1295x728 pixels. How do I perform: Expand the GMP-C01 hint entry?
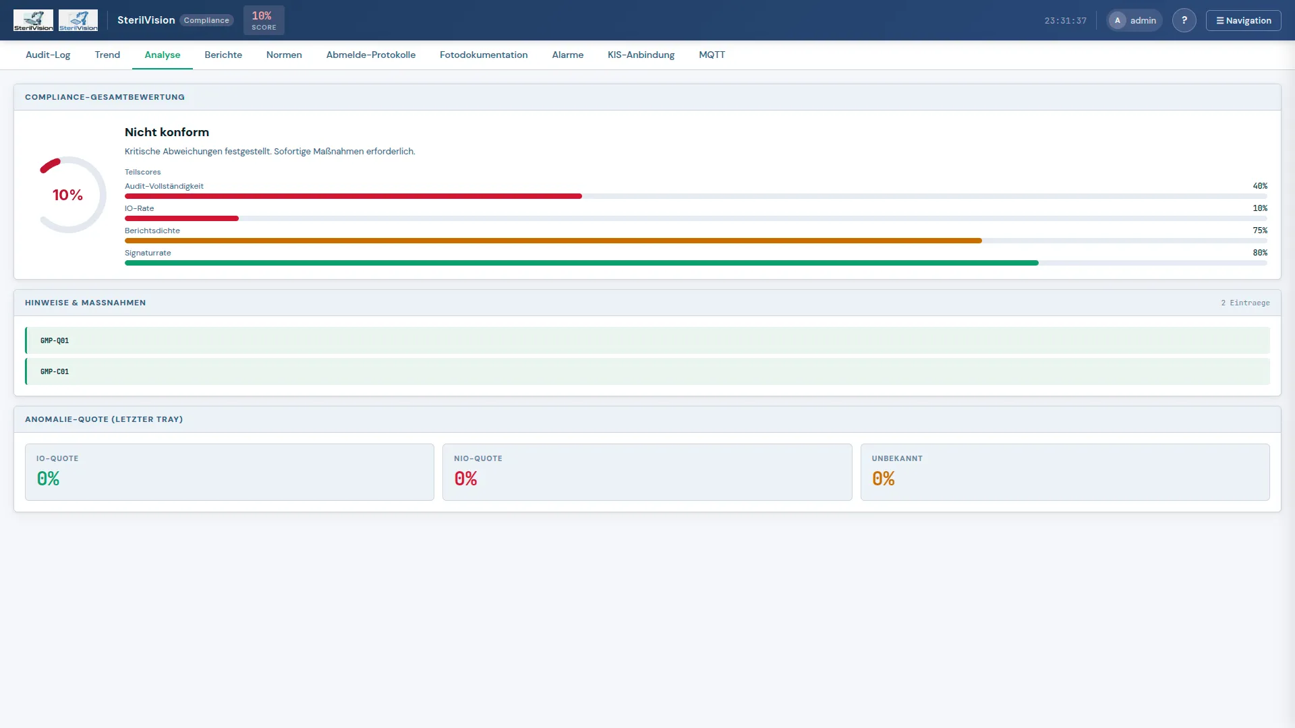(x=647, y=371)
